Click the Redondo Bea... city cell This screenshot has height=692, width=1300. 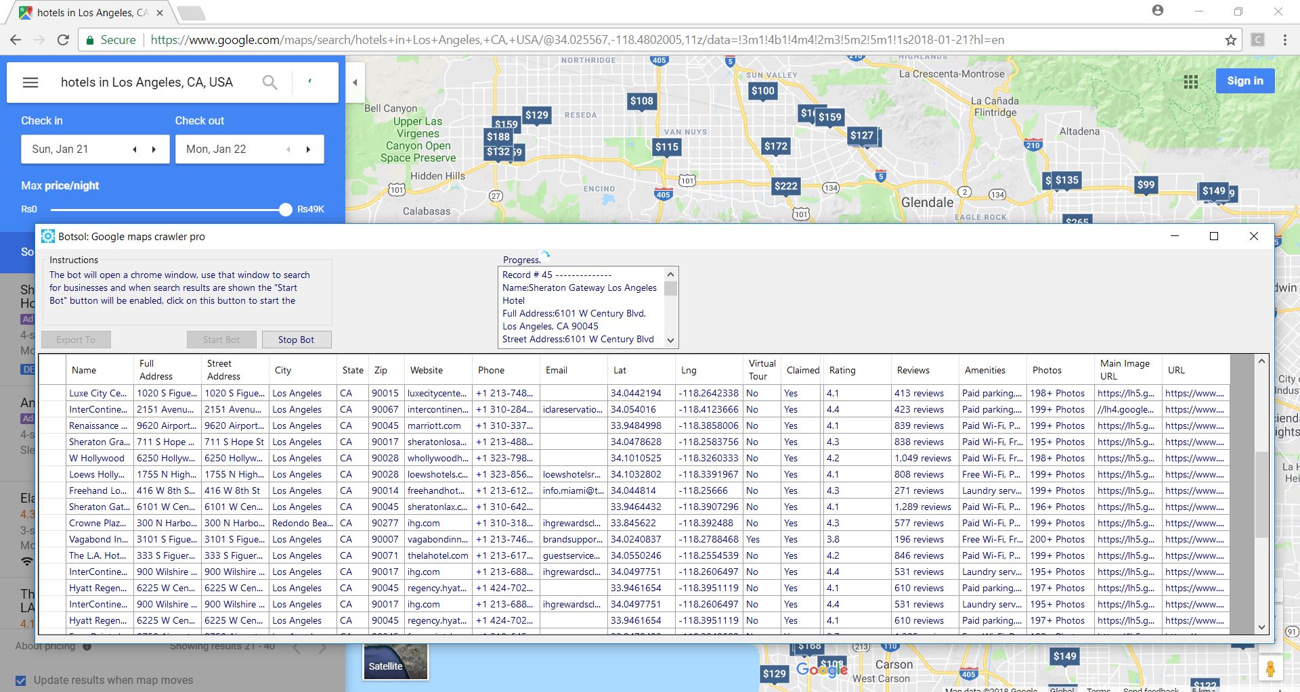click(303, 523)
